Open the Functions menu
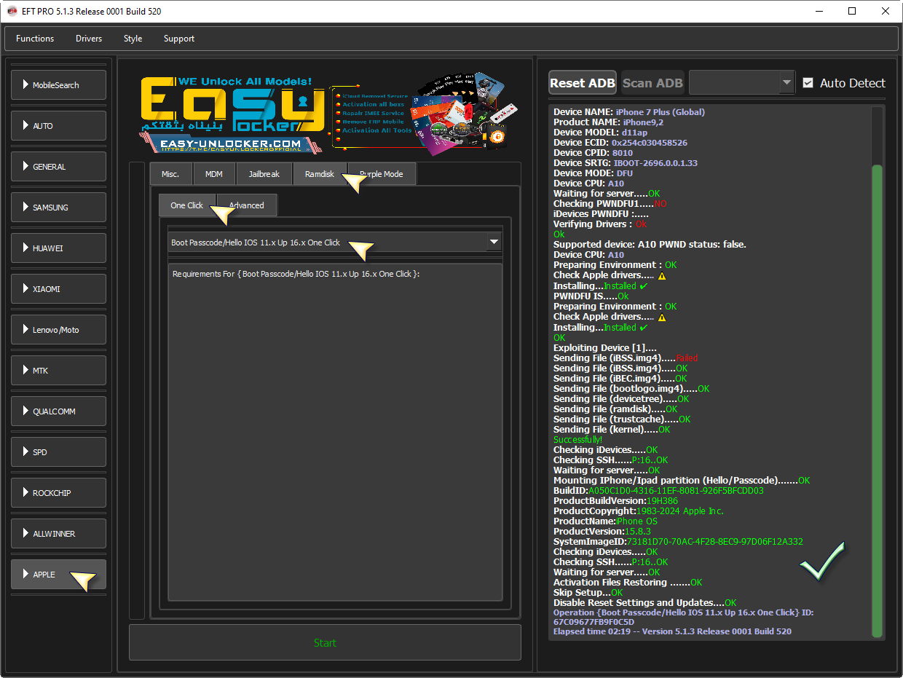This screenshot has height=678, width=903. pyautogui.click(x=35, y=39)
